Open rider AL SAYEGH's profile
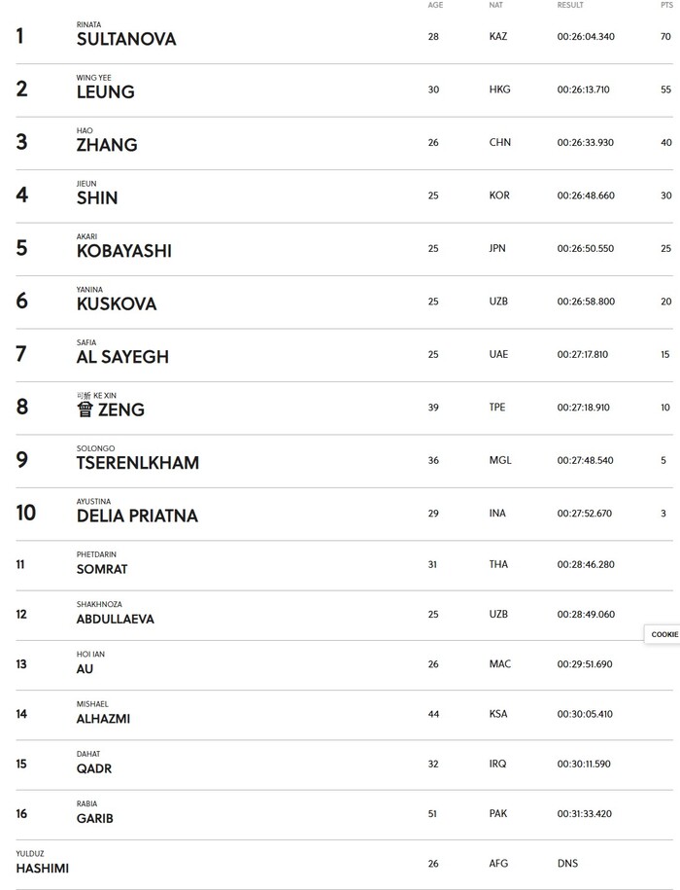 pyautogui.click(x=123, y=356)
